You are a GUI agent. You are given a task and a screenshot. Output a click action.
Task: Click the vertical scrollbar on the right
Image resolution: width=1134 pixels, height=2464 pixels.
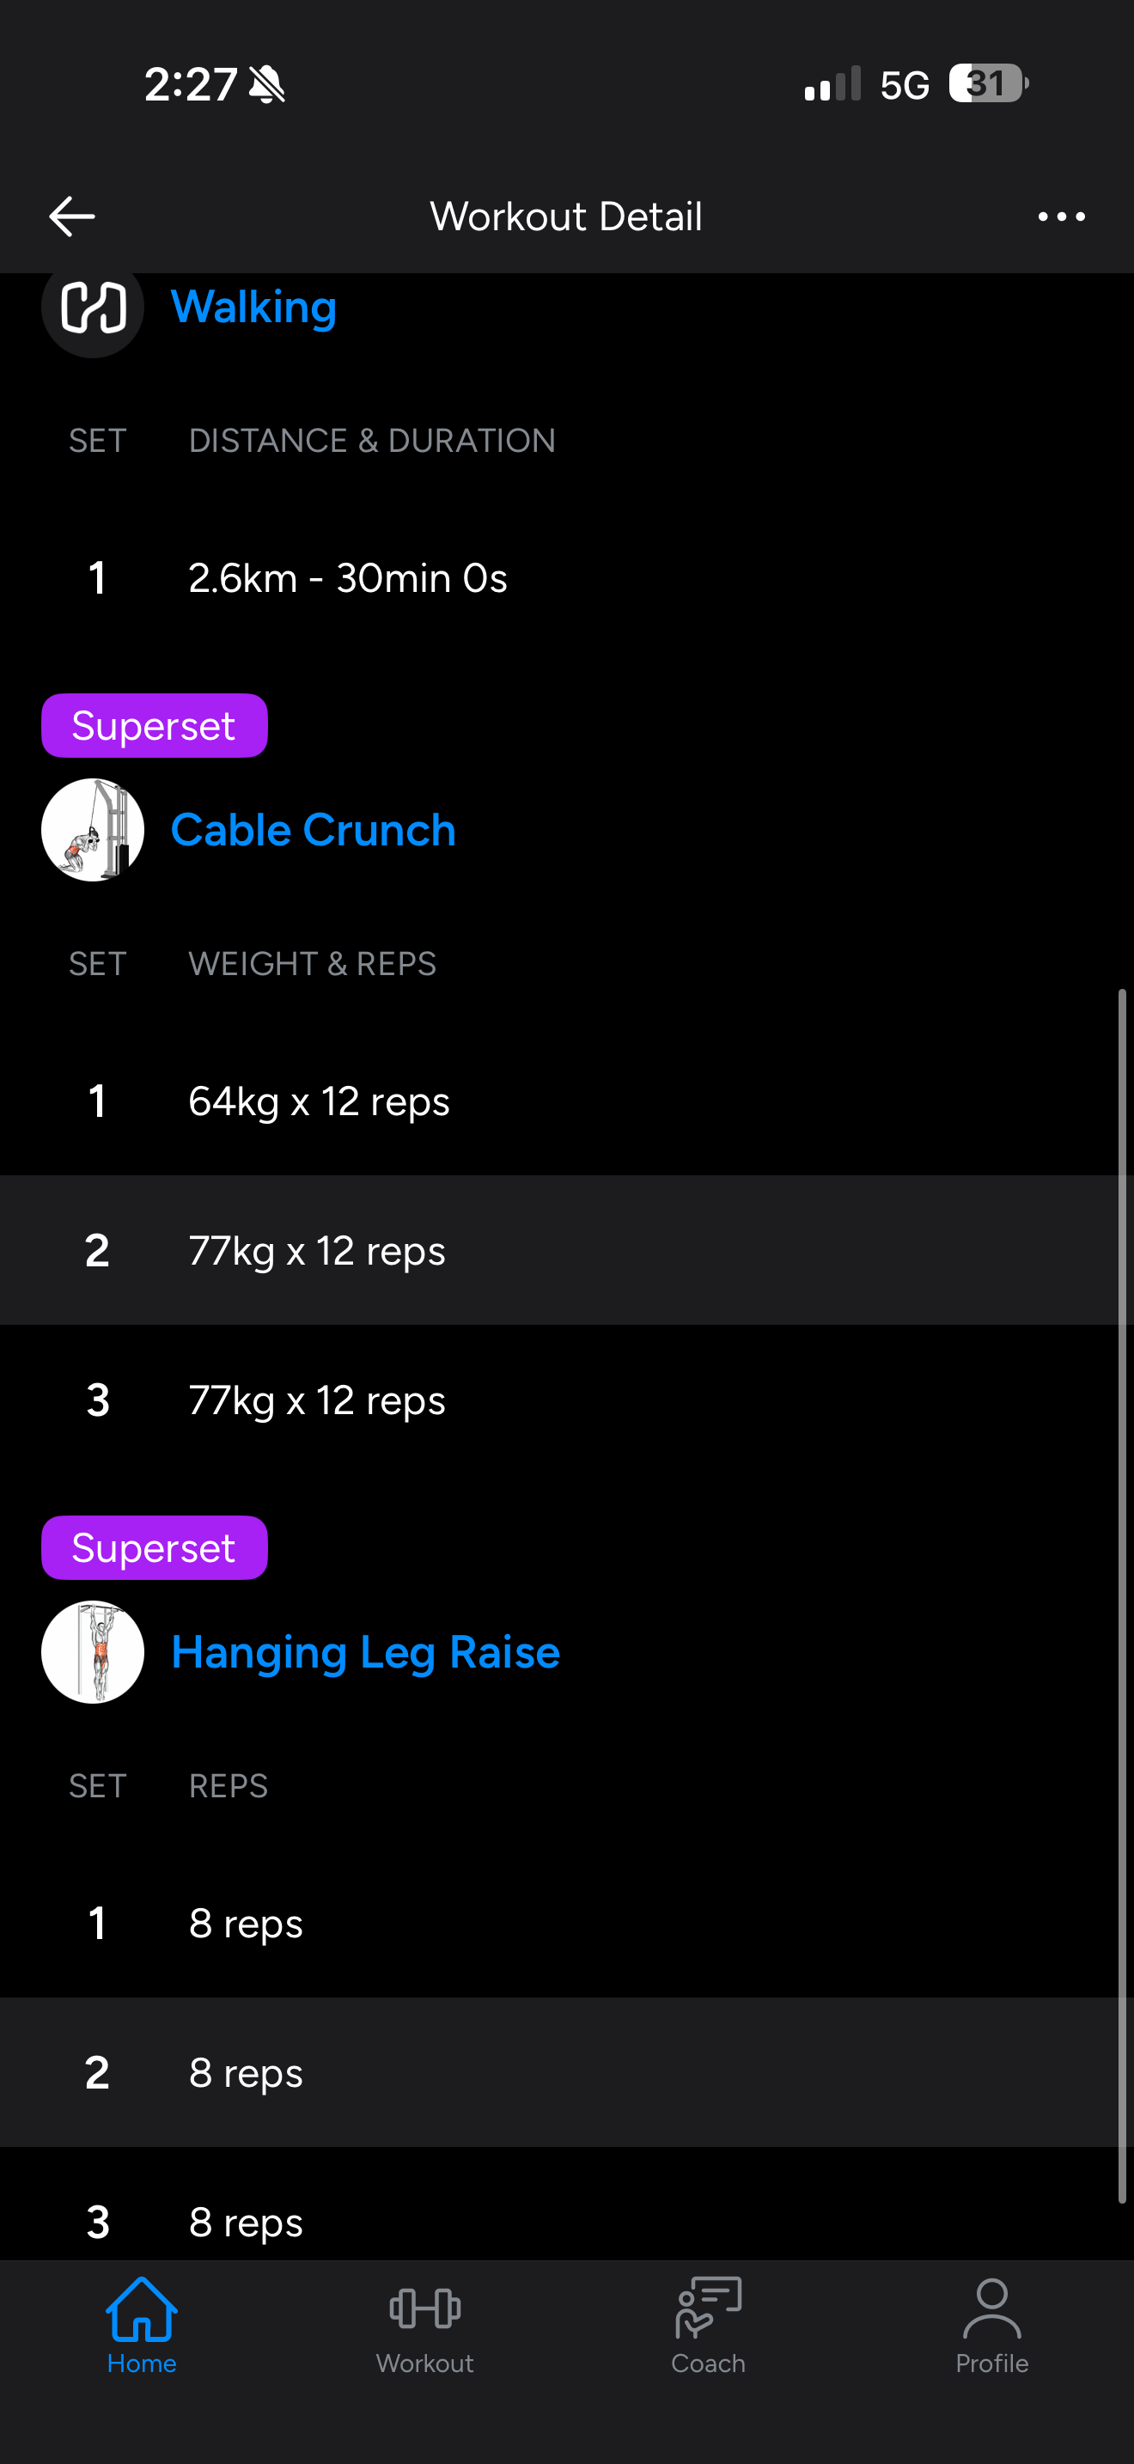tap(1123, 1597)
